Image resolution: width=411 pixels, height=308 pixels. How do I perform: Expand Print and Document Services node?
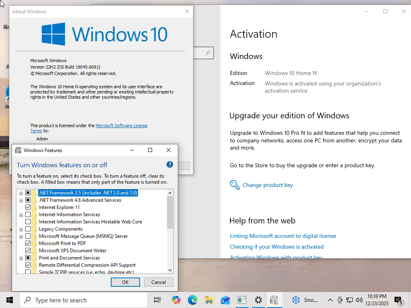point(21,258)
